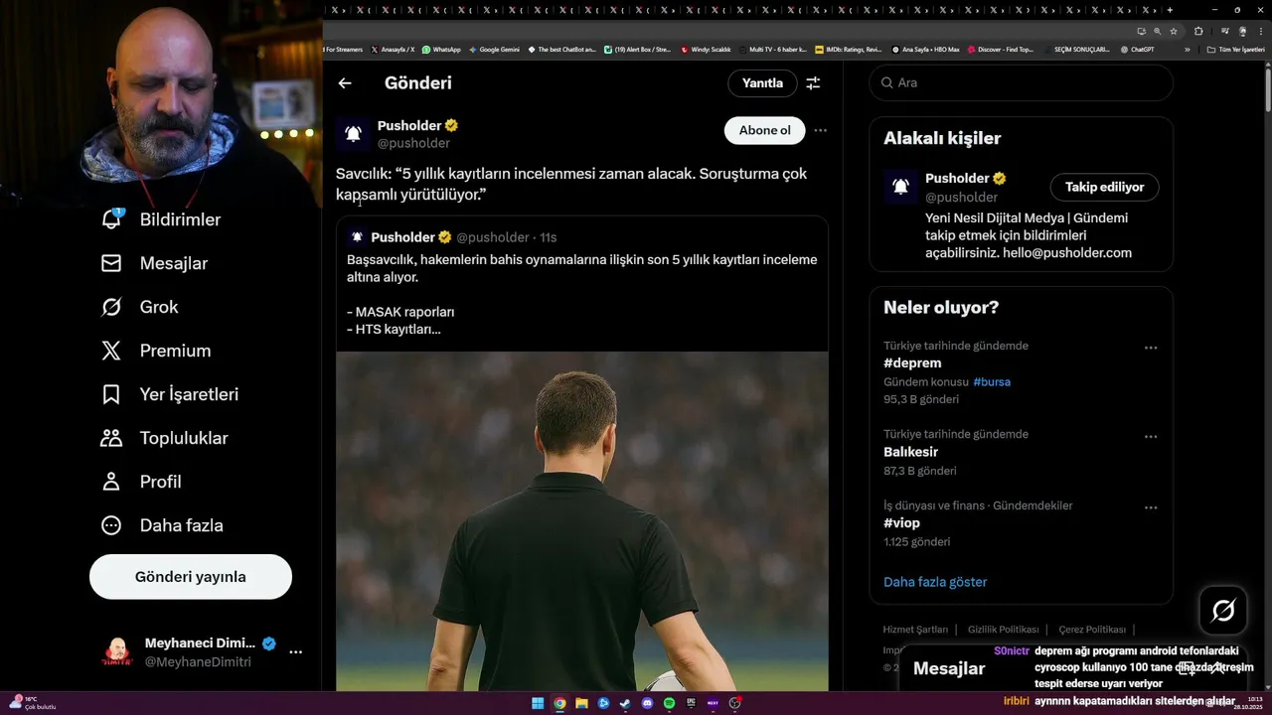Open Grok from the sidebar
Screen dimensions: 1272x715
click(x=112, y=307)
